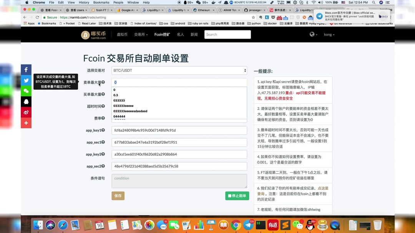Open the Bookmarks menu in the menu bar
This screenshot has height=233, width=415.
[x=101, y=2]
